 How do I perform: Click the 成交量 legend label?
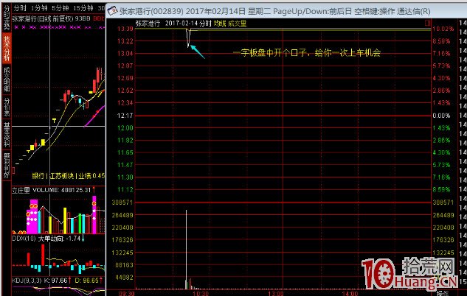pos(237,24)
